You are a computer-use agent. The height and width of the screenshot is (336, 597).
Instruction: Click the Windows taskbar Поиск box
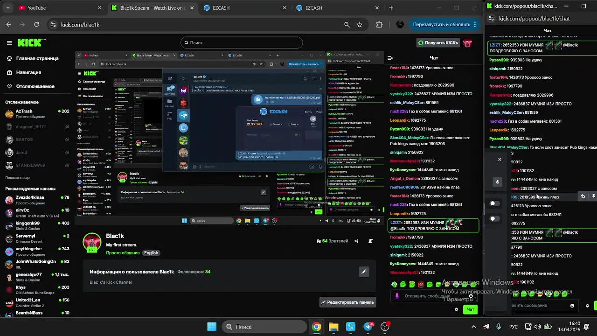265,327
